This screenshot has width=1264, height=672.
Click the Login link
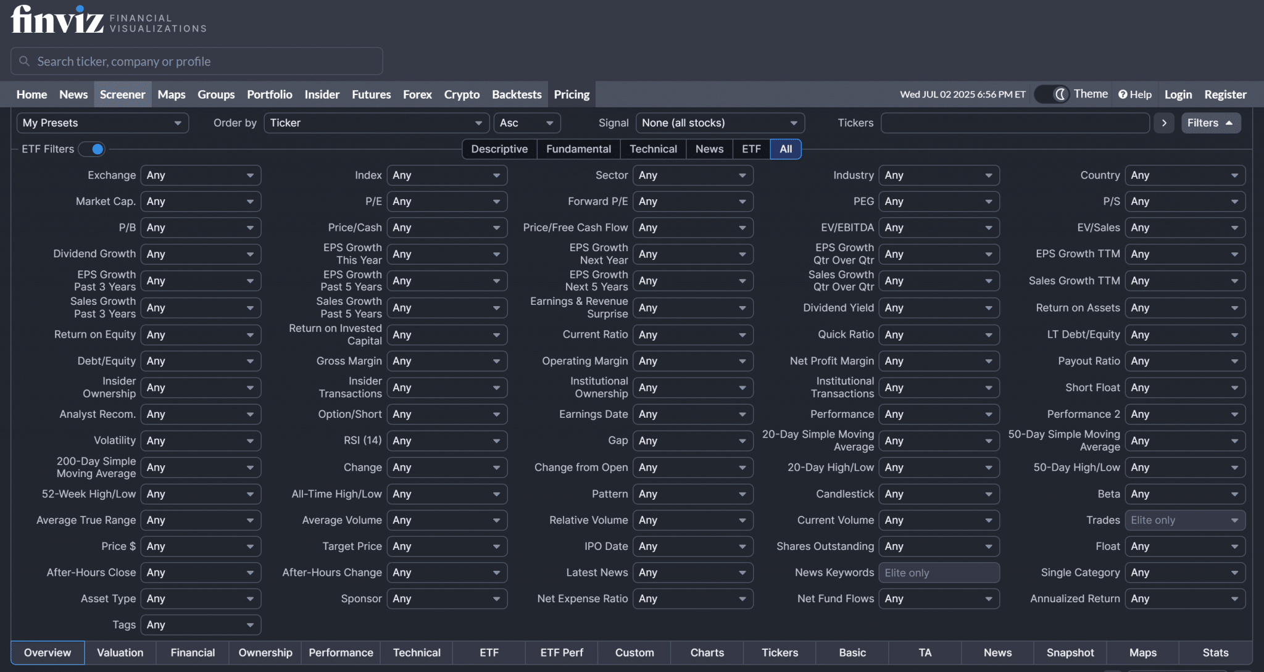(1178, 94)
